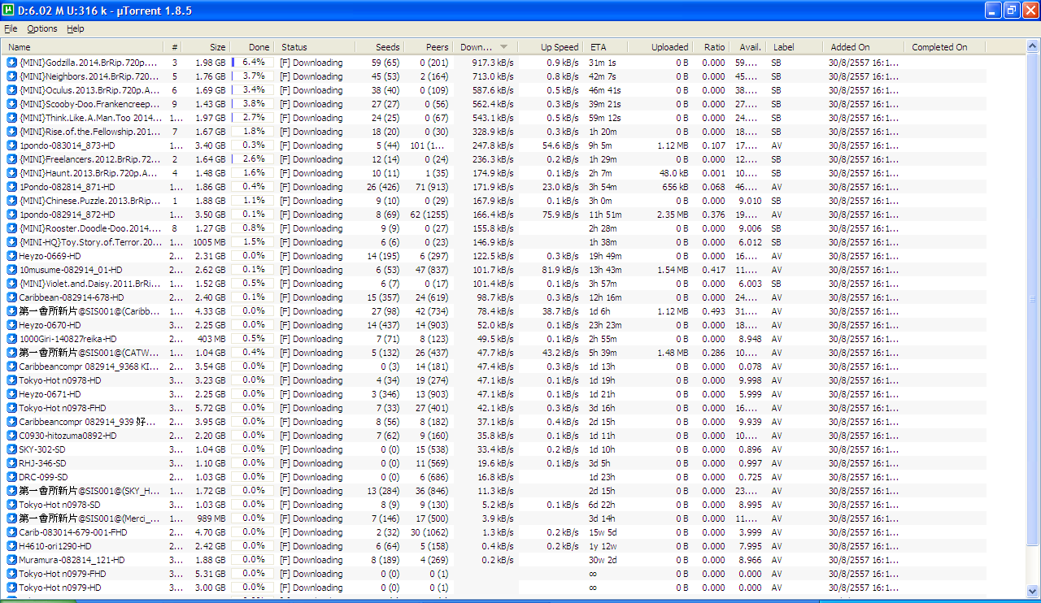Click the vertical scrollbar down arrow
Viewport: 1041px width, 603px height.
click(1034, 591)
